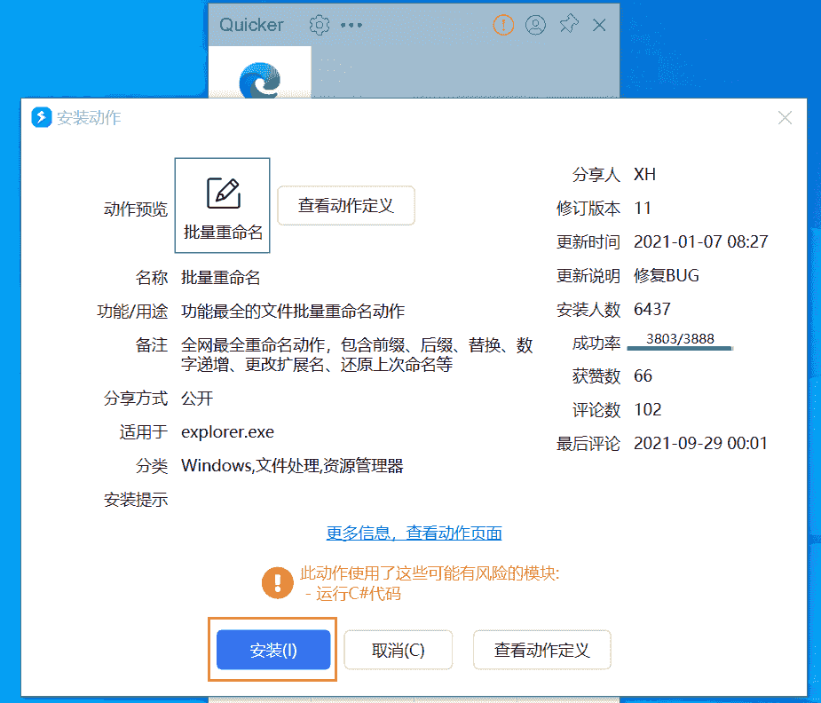The width and height of the screenshot is (821, 703).
Task: Click last comment date 2021-09-29 00:01
Action: (700, 443)
